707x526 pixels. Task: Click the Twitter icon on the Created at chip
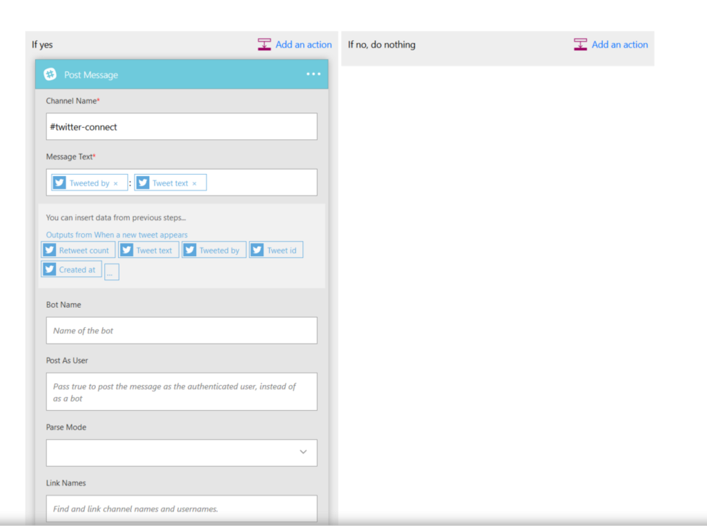point(50,269)
